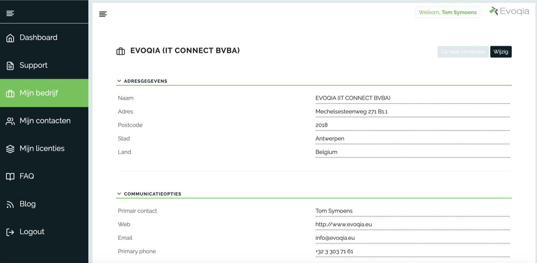Click the Logout arrow icon
The height and width of the screenshot is (263, 537).
10,232
